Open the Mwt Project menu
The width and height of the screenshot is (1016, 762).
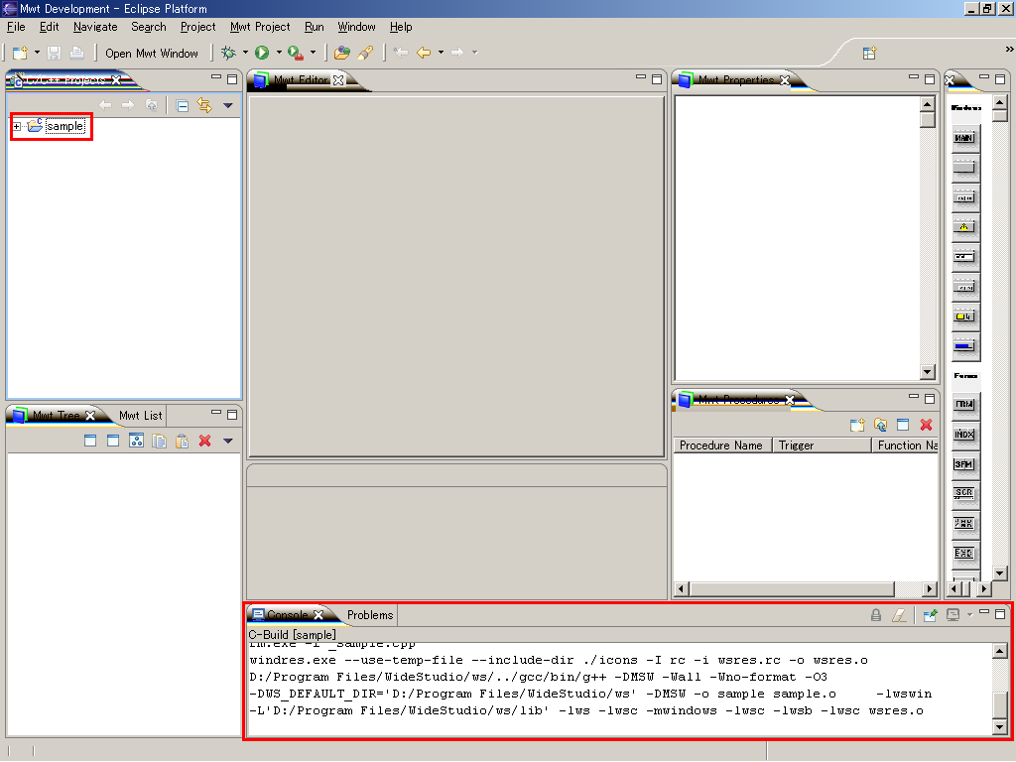pyautogui.click(x=260, y=27)
